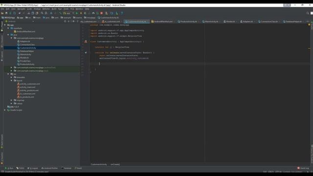Image resolution: width=313 pixels, height=176 pixels.
Task: Toggle the Favorites side tool window tab
Action: tap(2, 158)
